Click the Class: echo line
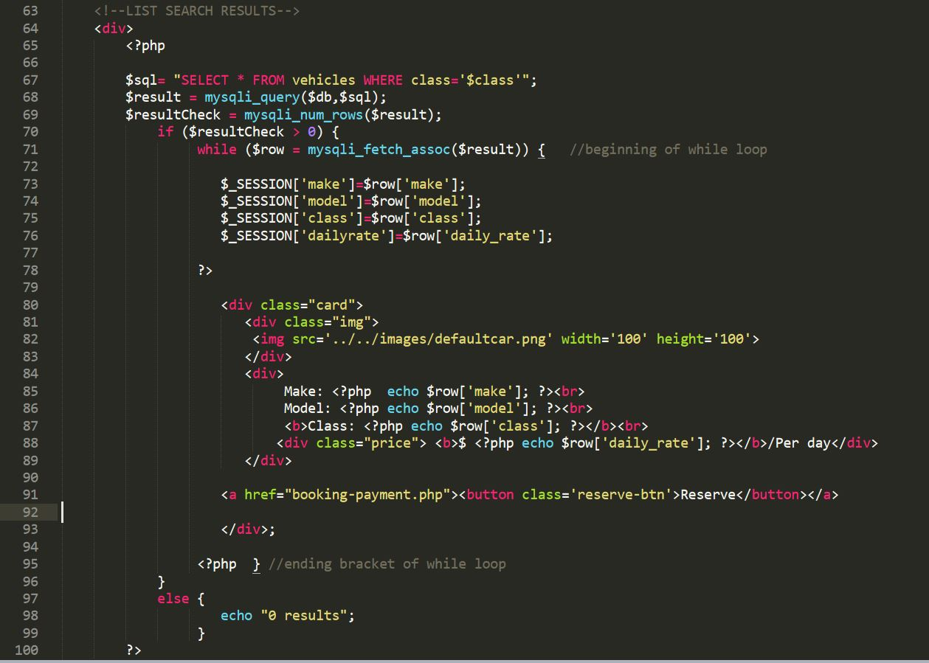The width and height of the screenshot is (929, 663). click(x=466, y=426)
